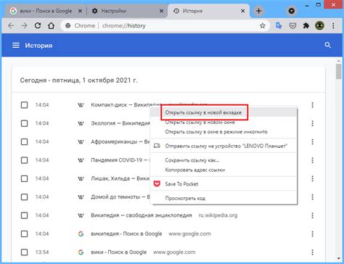
Task: Open the Google Translate extension icon
Action: [279, 25]
